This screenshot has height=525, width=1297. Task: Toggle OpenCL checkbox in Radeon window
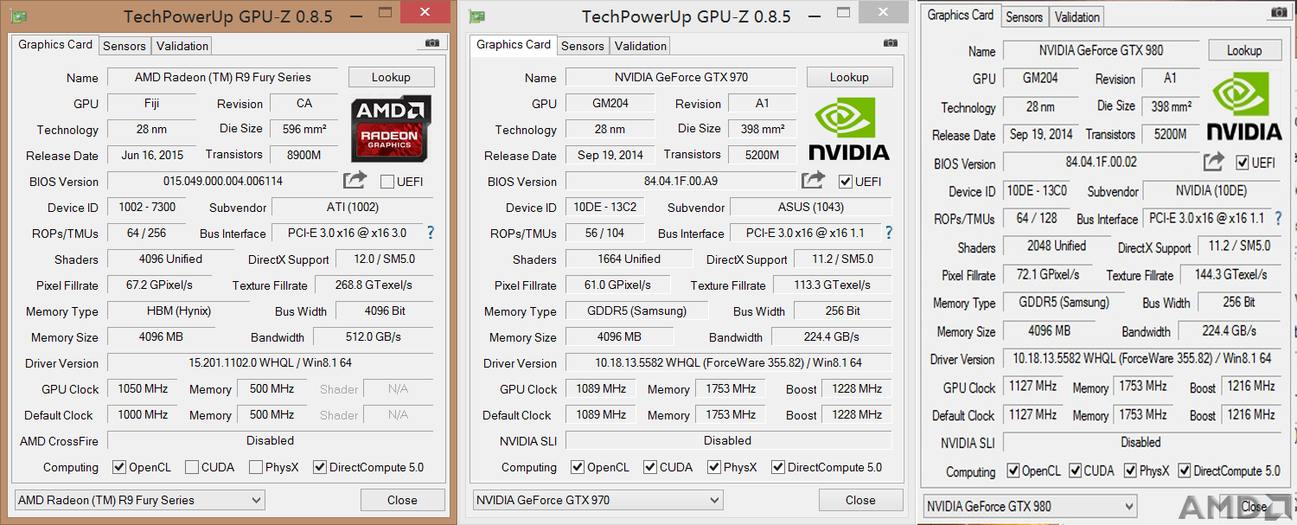(x=119, y=467)
